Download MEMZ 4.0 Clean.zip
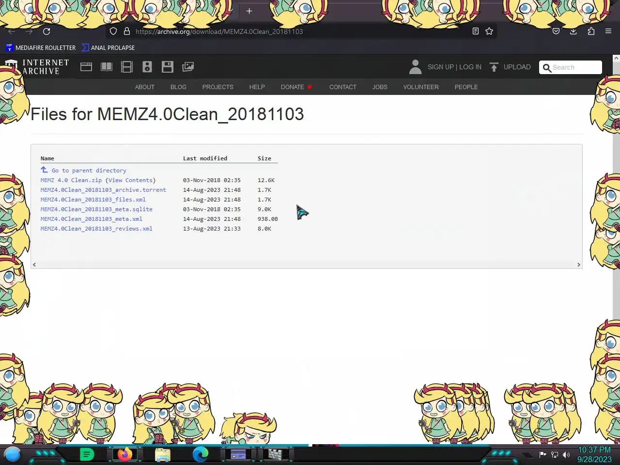 pyautogui.click(x=71, y=180)
